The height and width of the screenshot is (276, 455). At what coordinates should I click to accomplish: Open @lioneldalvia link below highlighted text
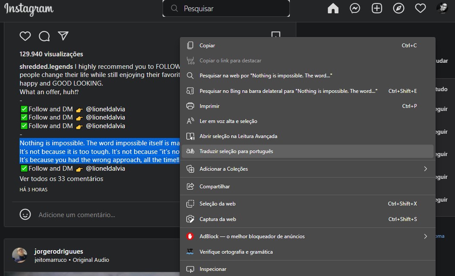pos(105,169)
